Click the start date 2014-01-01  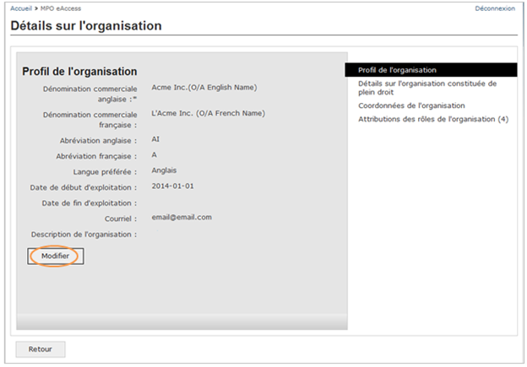[x=172, y=186]
